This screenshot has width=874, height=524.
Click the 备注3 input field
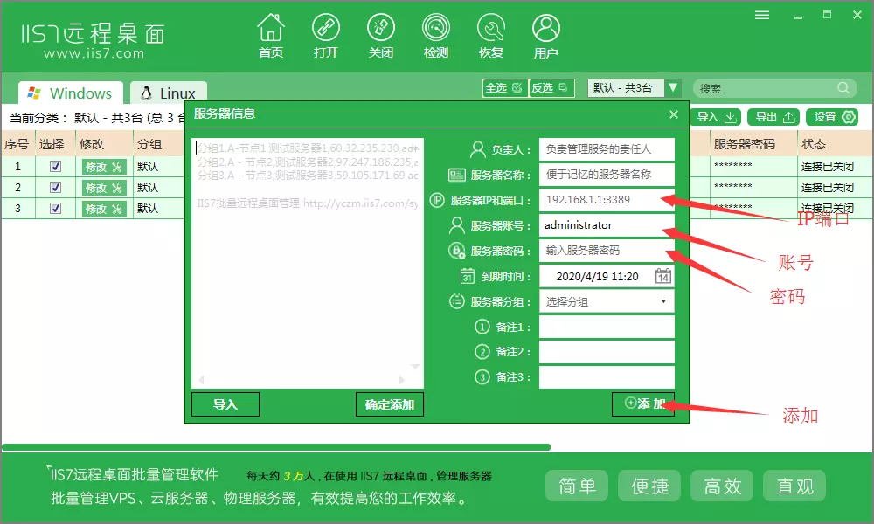click(x=607, y=377)
